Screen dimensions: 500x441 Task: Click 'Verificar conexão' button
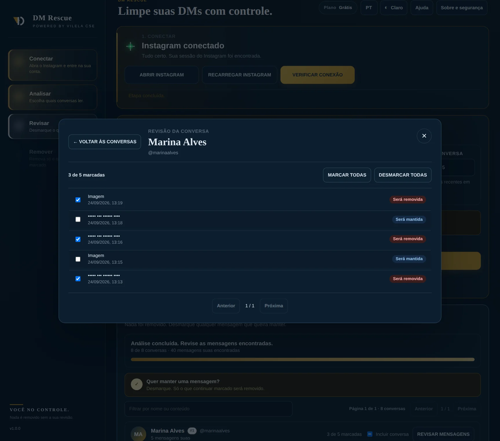click(x=317, y=75)
